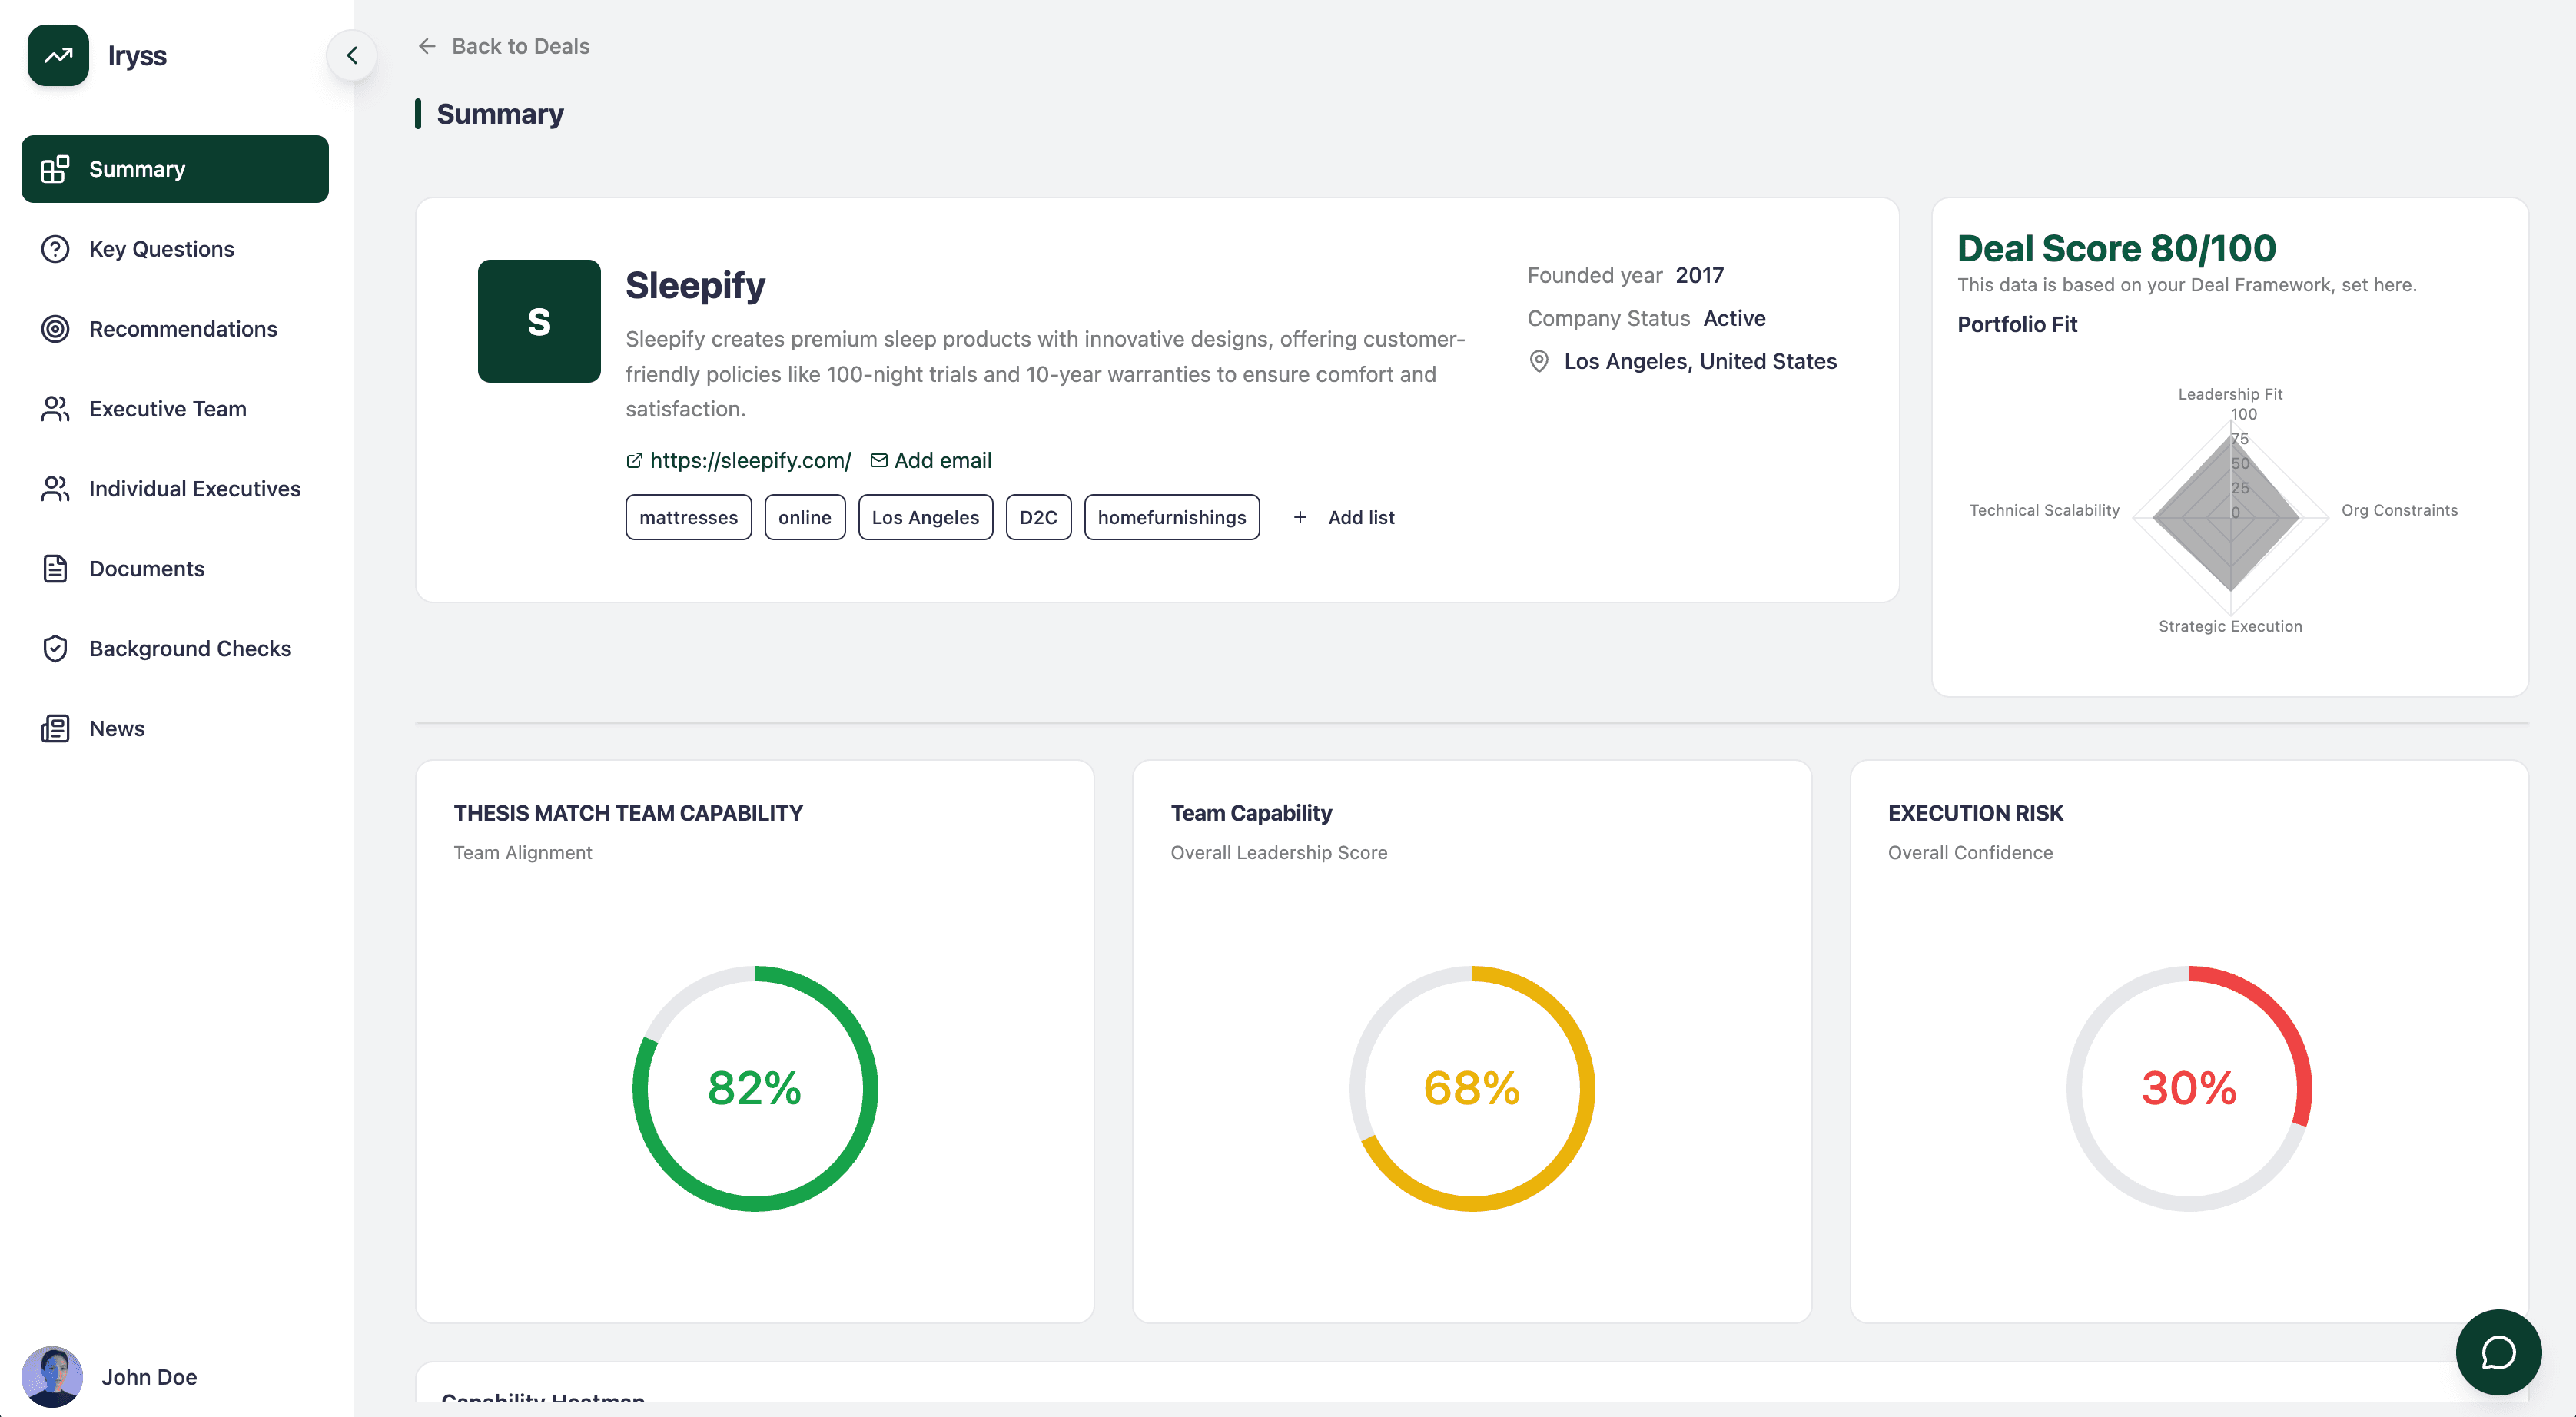Click the Executive Team people icon
The width and height of the screenshot is (2576, 1417).
click(54, 408)
